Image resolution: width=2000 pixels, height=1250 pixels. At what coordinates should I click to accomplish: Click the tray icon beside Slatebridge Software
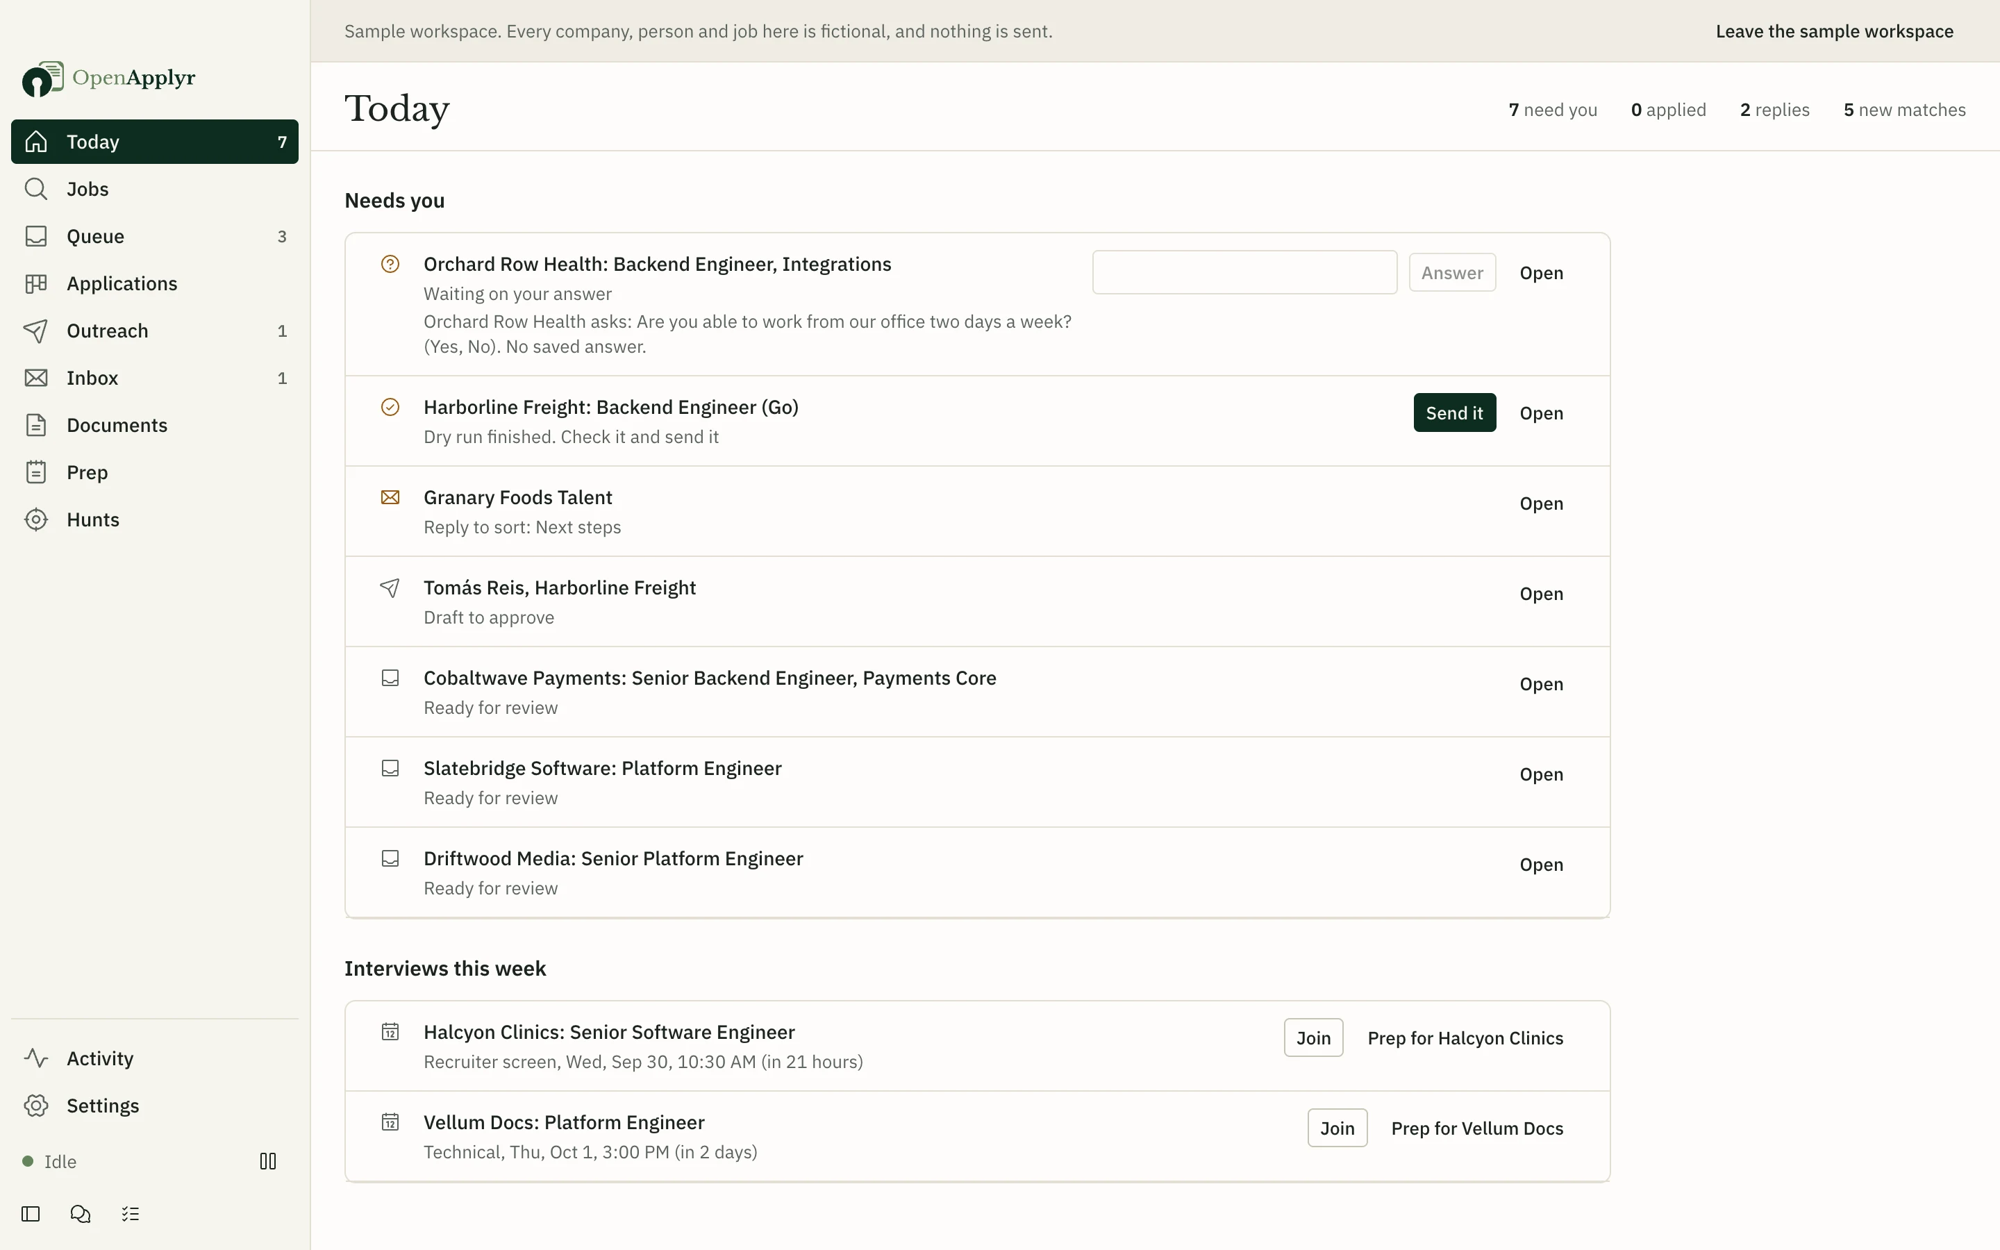pos(390,768)
